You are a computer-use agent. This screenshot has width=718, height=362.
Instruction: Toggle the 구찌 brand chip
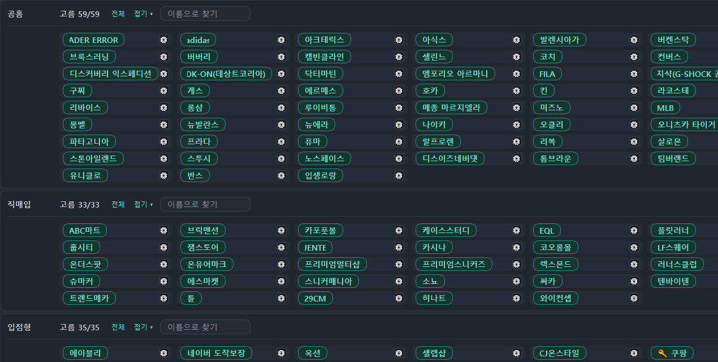coord(77,90)
